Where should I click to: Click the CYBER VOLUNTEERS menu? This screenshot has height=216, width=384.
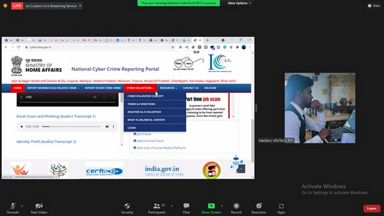tap(140, 88)
